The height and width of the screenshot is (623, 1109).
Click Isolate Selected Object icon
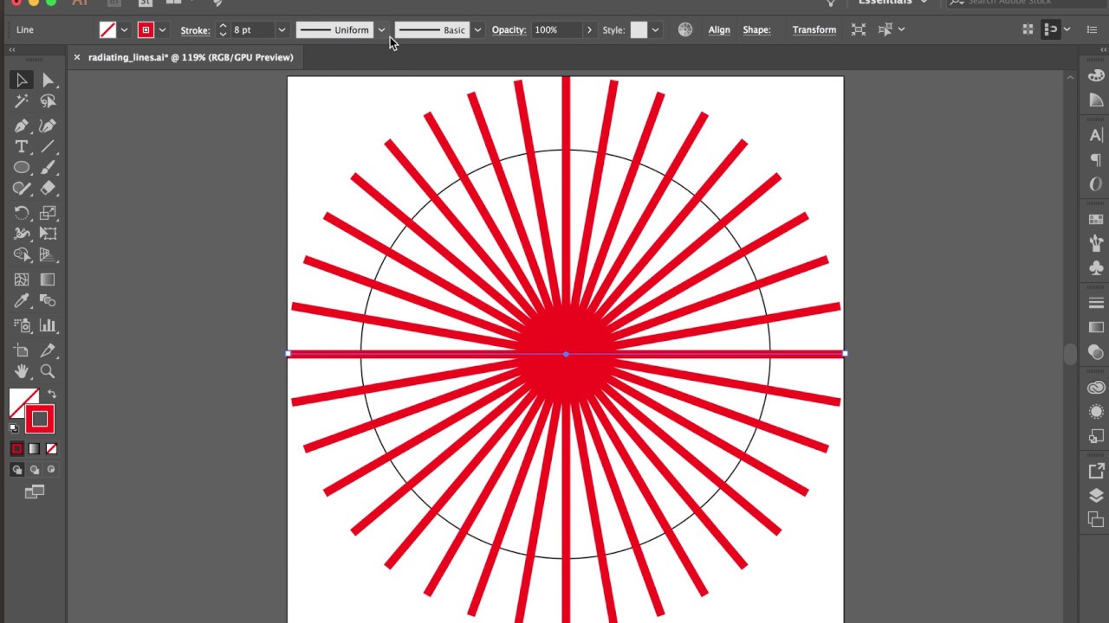(859, 29)
